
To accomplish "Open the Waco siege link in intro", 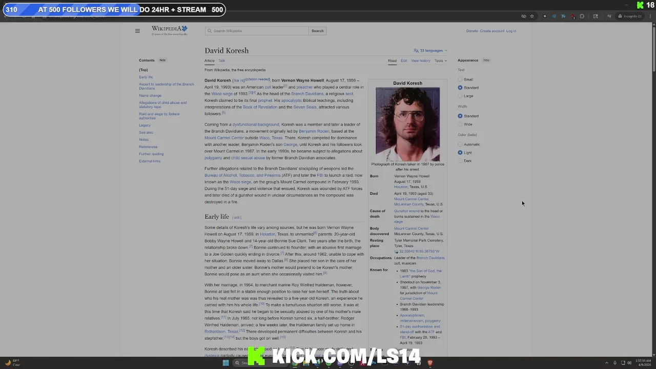I will click(x=222, y=94).
